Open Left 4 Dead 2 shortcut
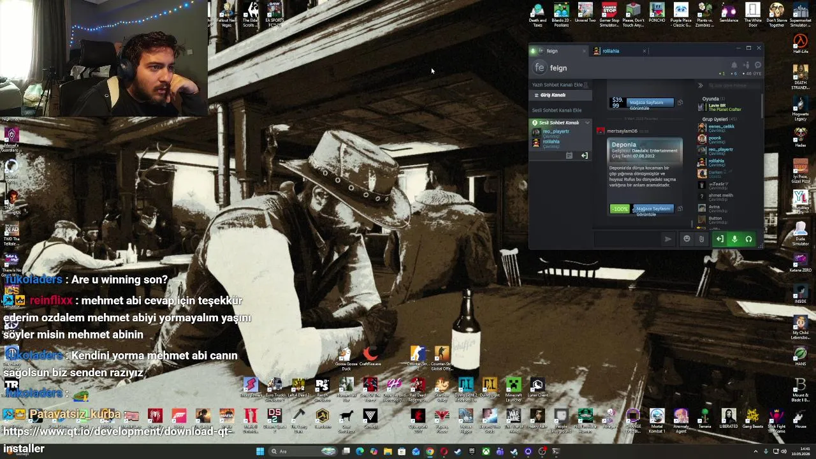The width and height of the screenshot is (816, 459). coord(298,388)
